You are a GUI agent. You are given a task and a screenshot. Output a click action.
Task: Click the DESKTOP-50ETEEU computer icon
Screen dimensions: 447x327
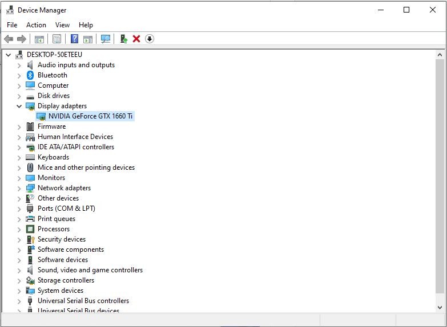(19, 54)
